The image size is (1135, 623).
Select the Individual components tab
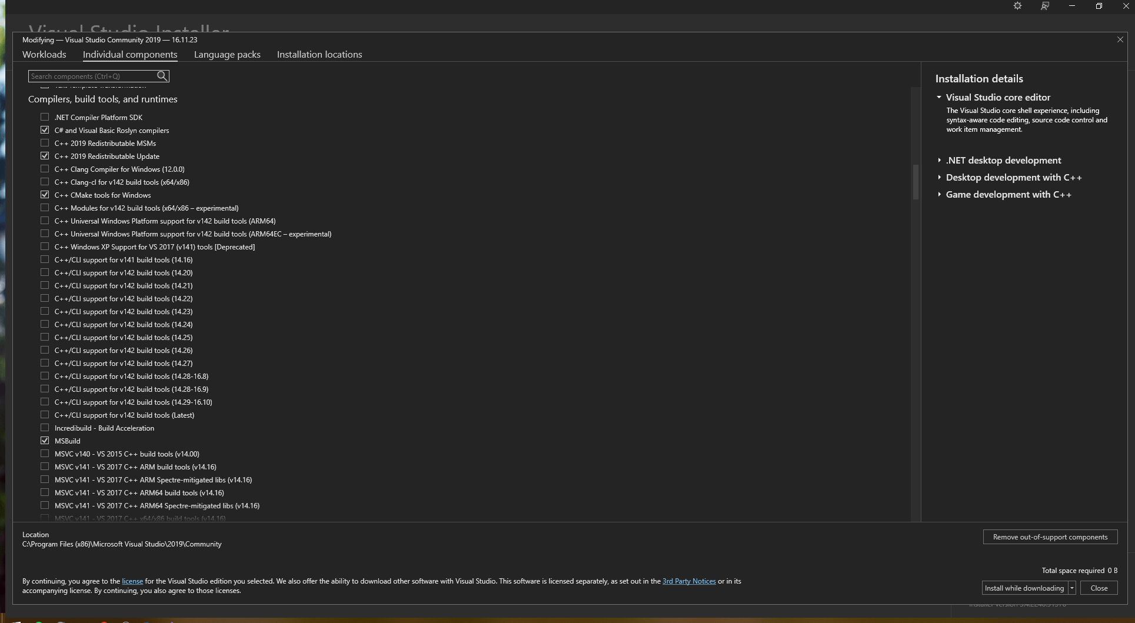[x=130, y=54]
